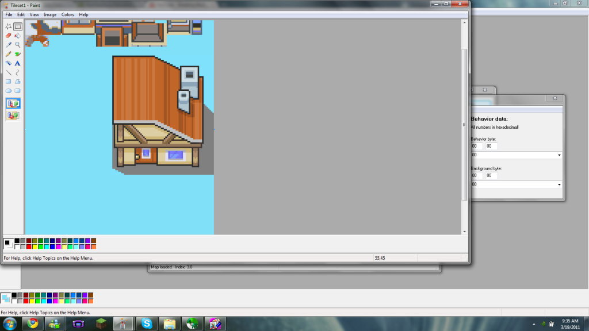Choose the Pencil tool
This screenshot has width=589, height=331.
9,54
